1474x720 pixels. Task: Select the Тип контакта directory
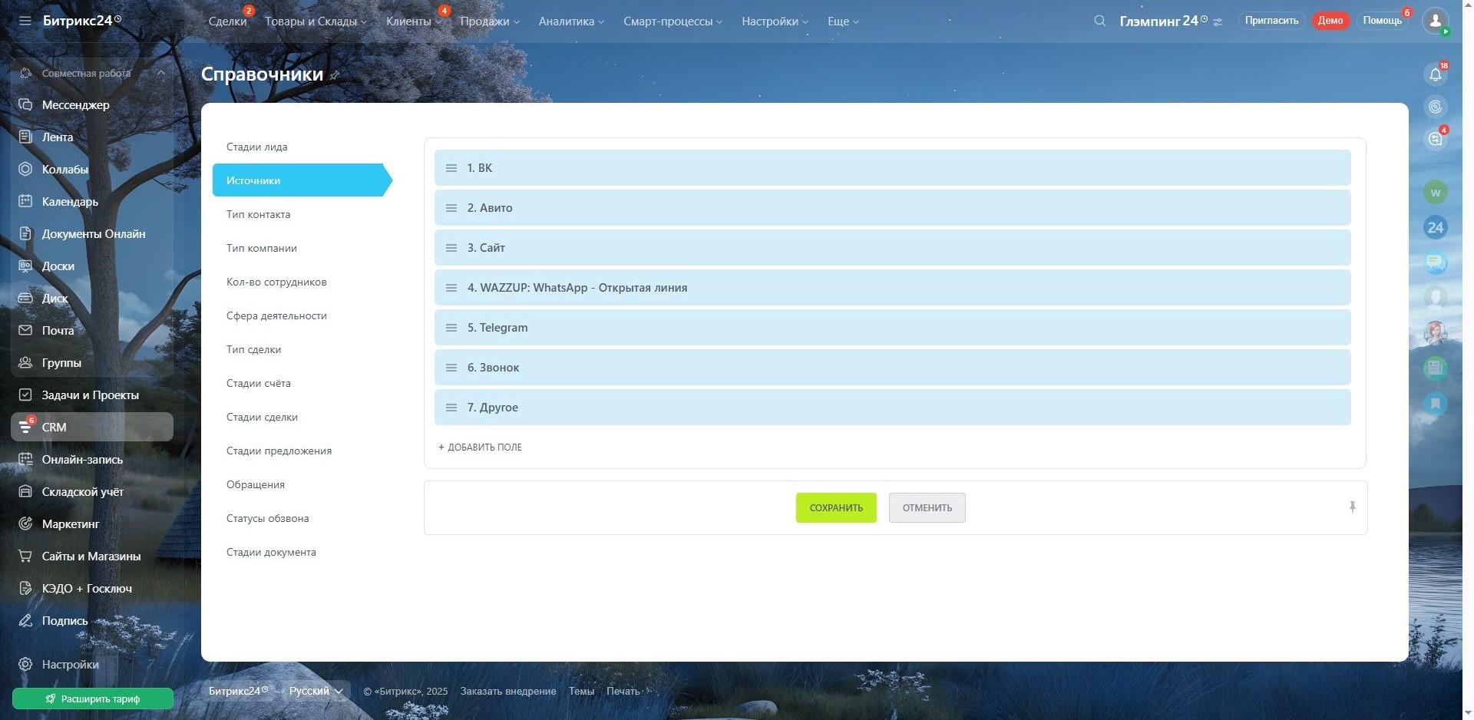(x=258, y=214)
